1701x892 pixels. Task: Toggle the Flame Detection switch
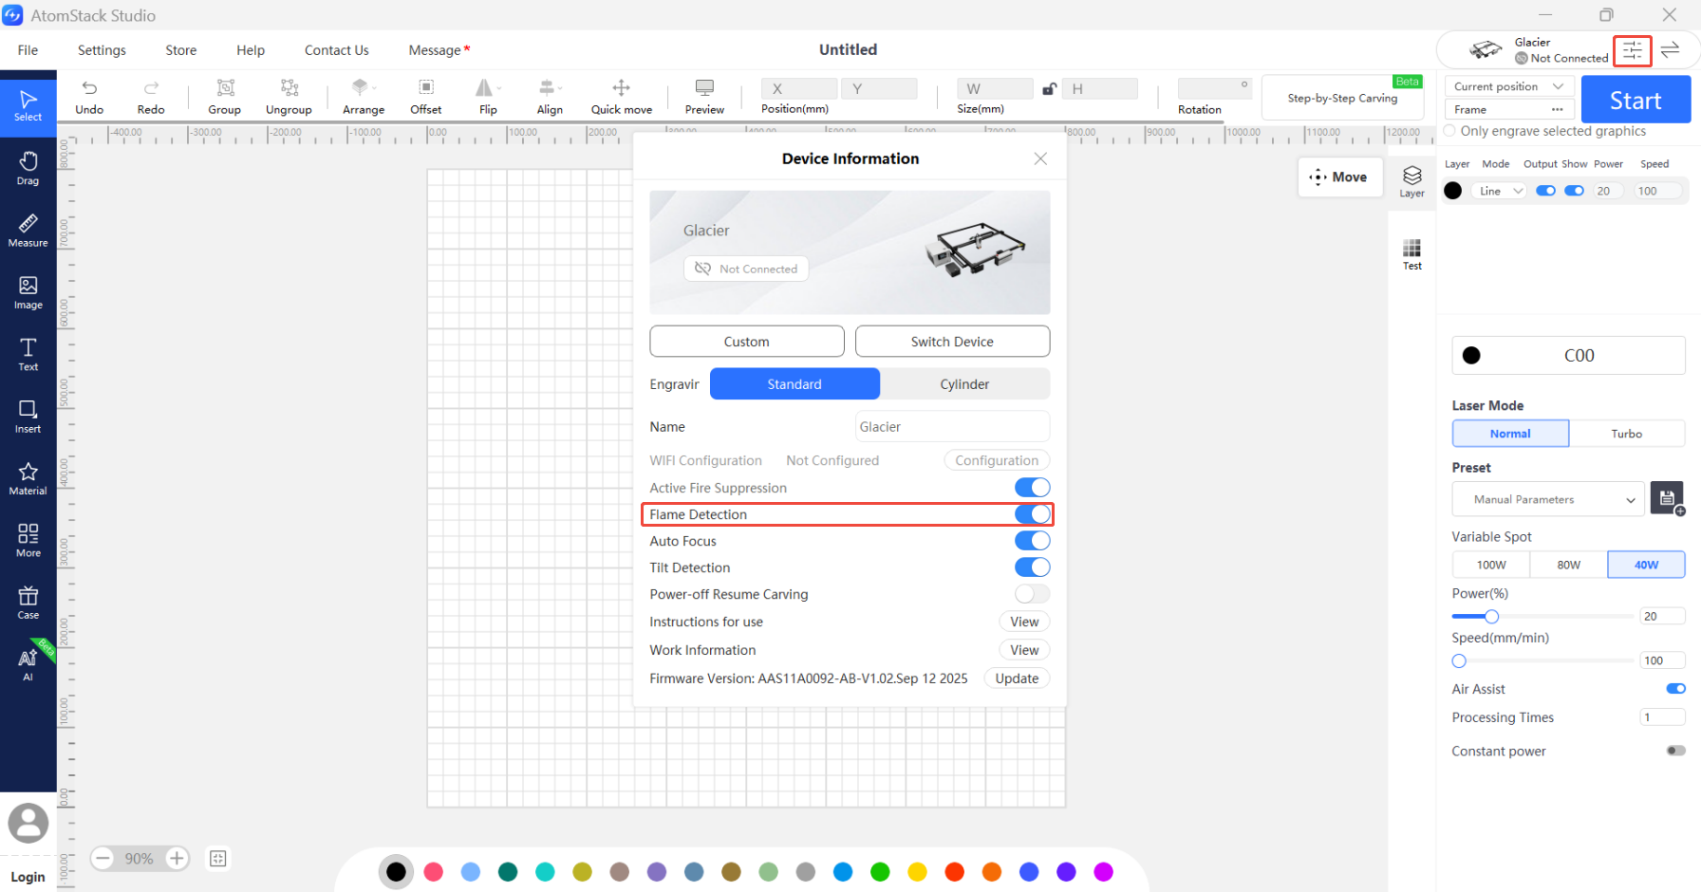1032,514
